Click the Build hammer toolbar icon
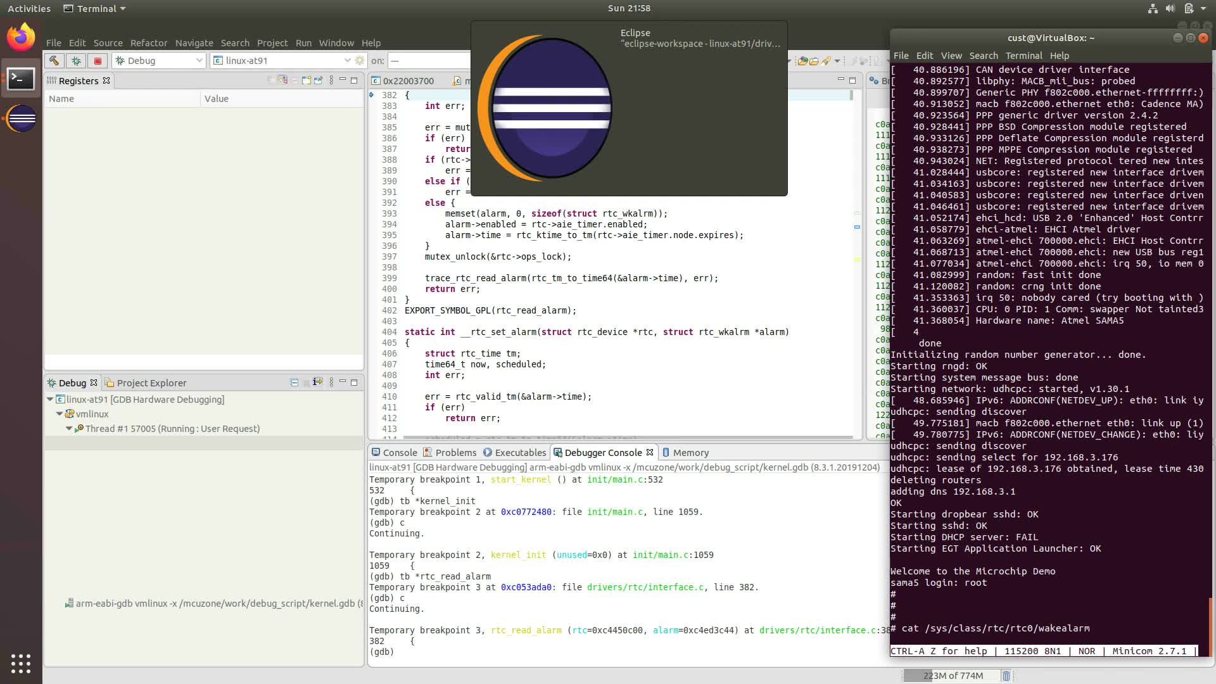Image resolution: width=1216 pixels, height=684 pixels. [x=54, y=61]
